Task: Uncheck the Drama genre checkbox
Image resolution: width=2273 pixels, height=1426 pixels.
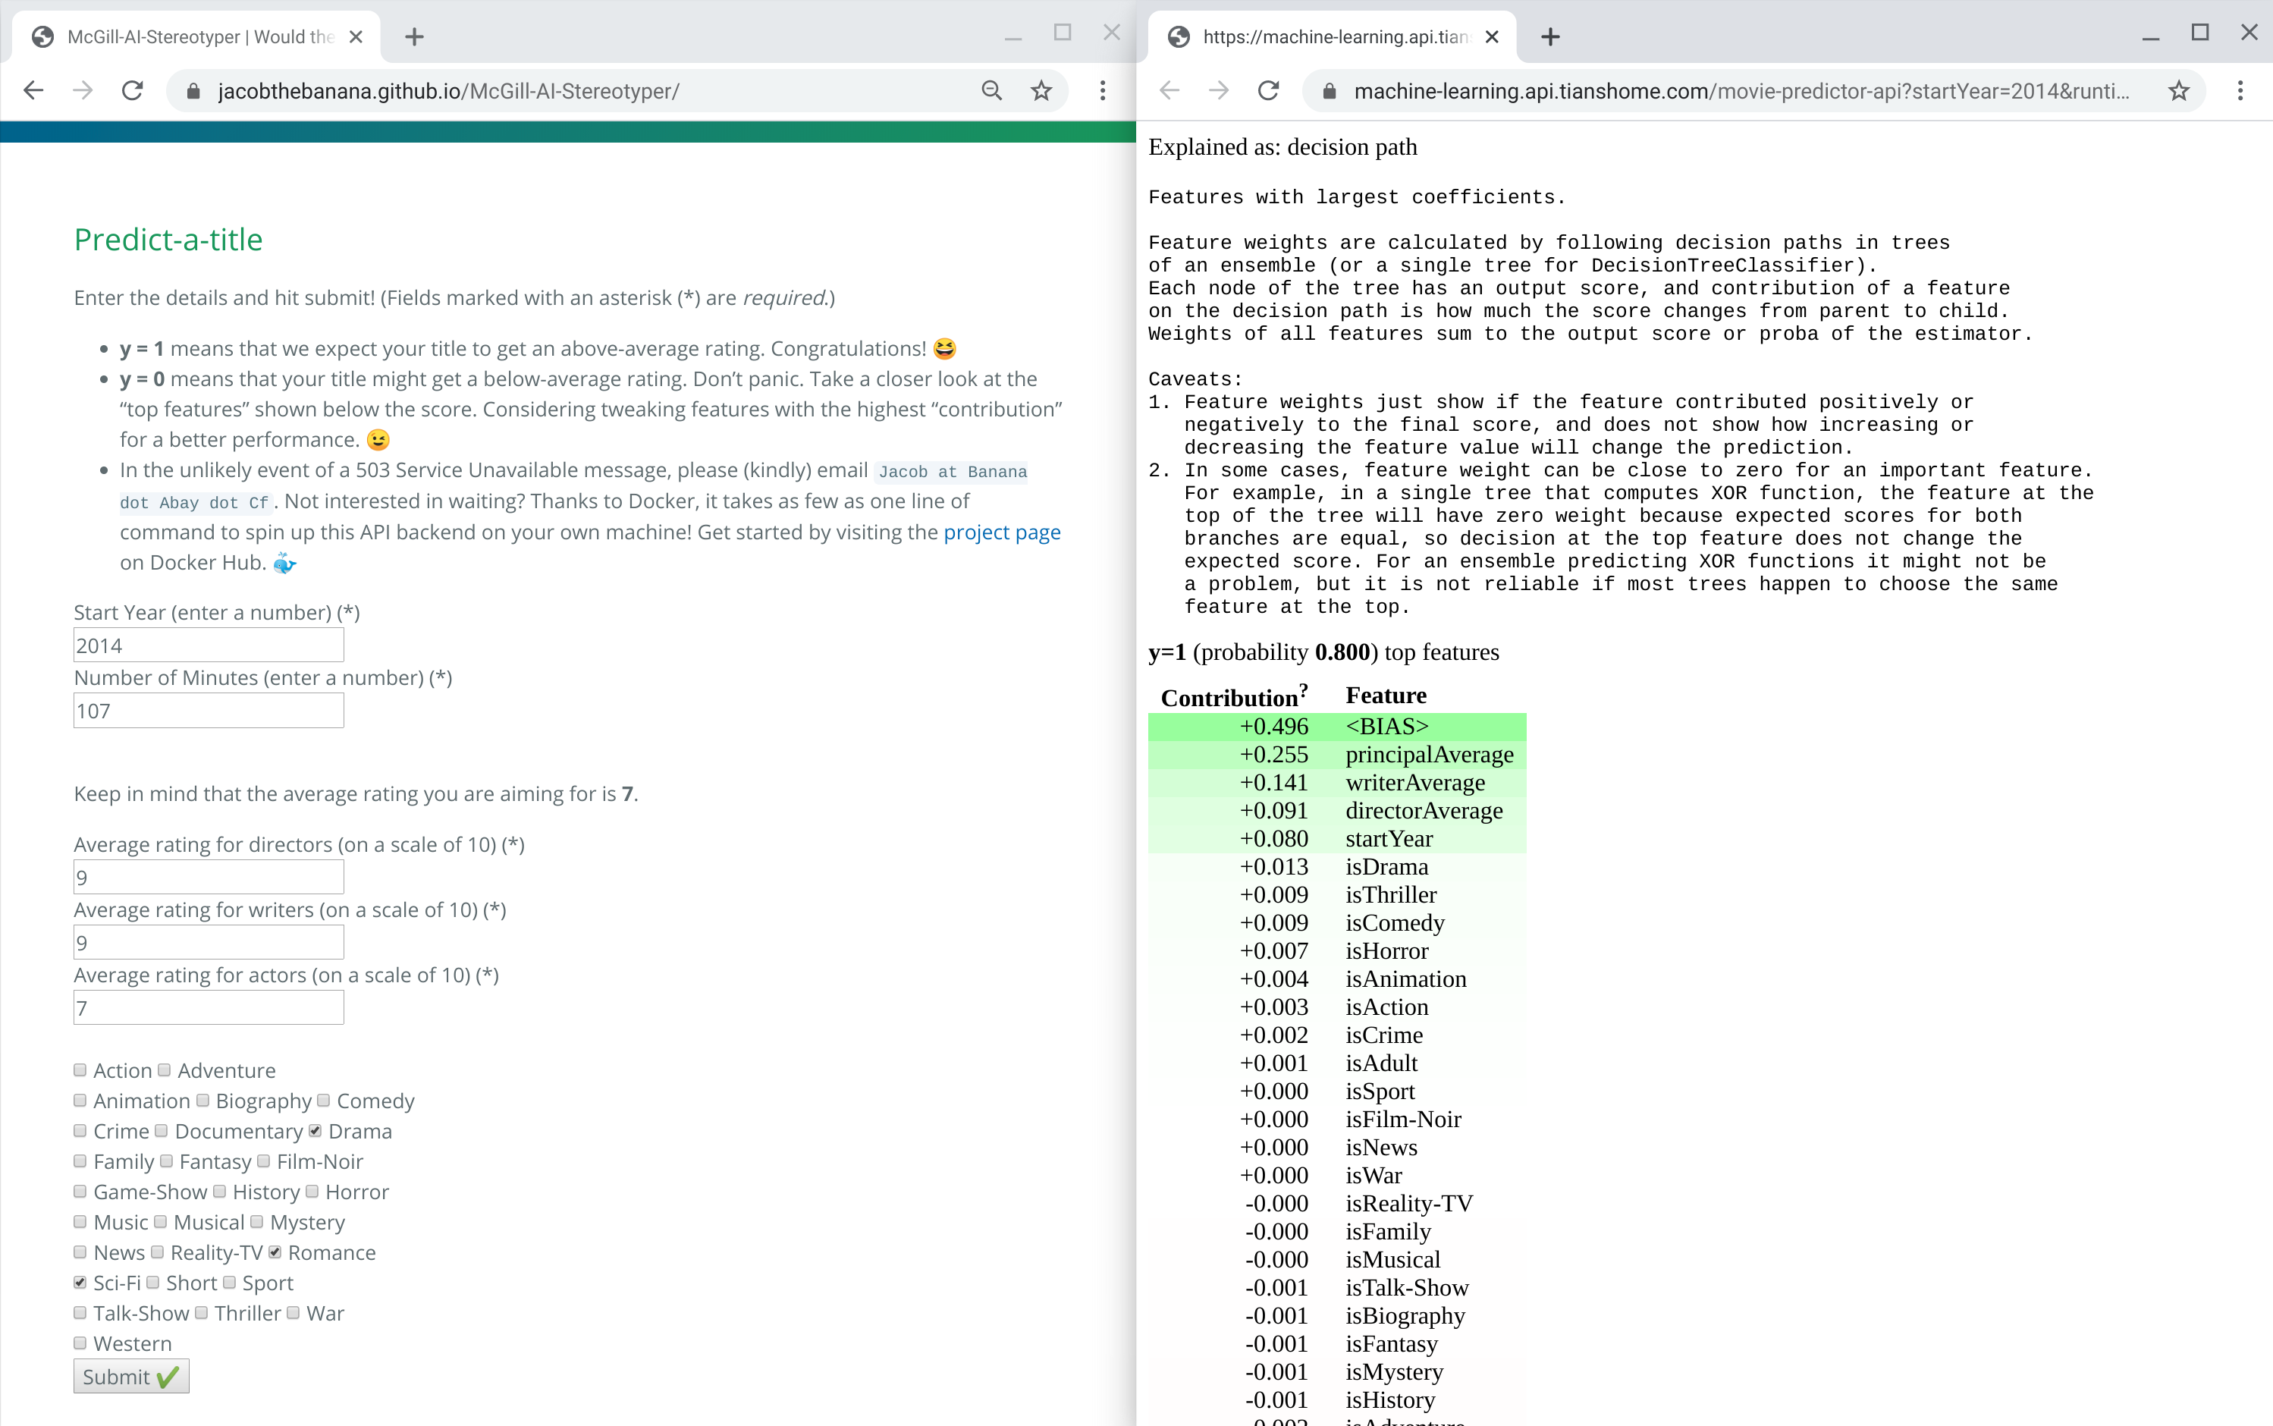Action: (x=315, y=1130)
